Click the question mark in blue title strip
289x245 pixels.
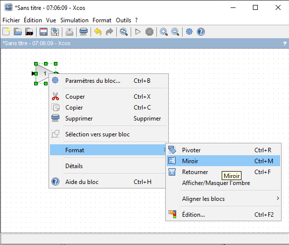coord(285,43)
